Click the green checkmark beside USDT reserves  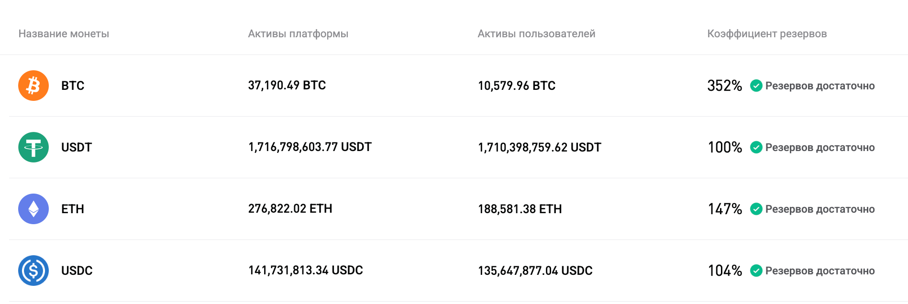point(756,148)
